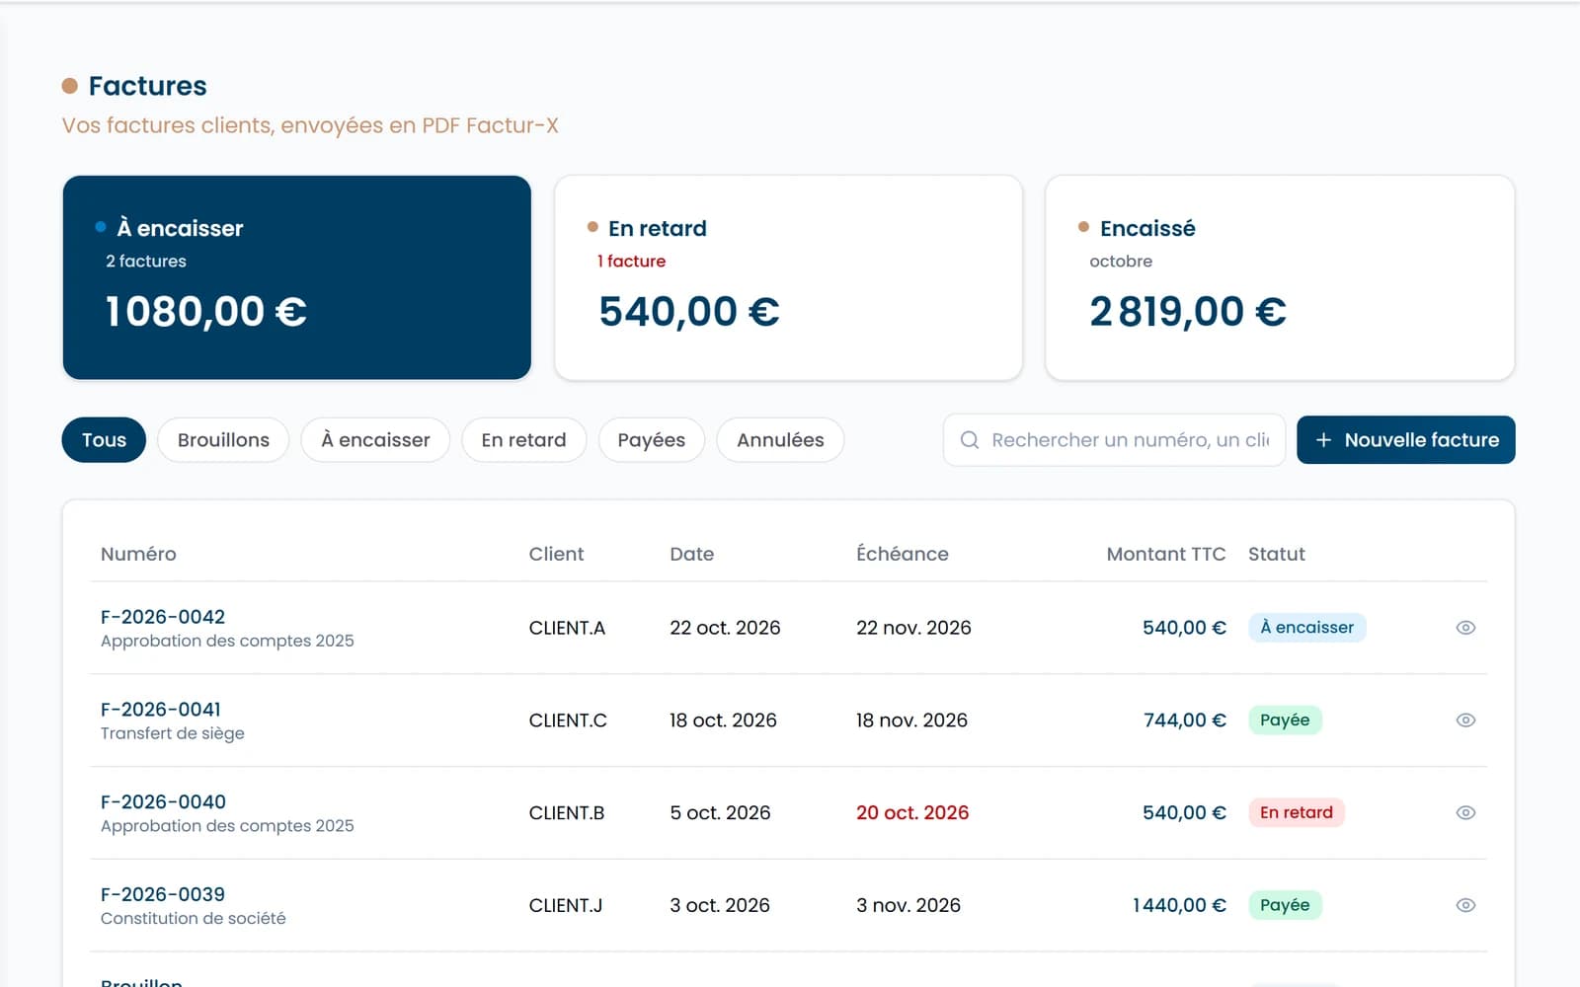Click the En retard status badge

pos(1296,813)
